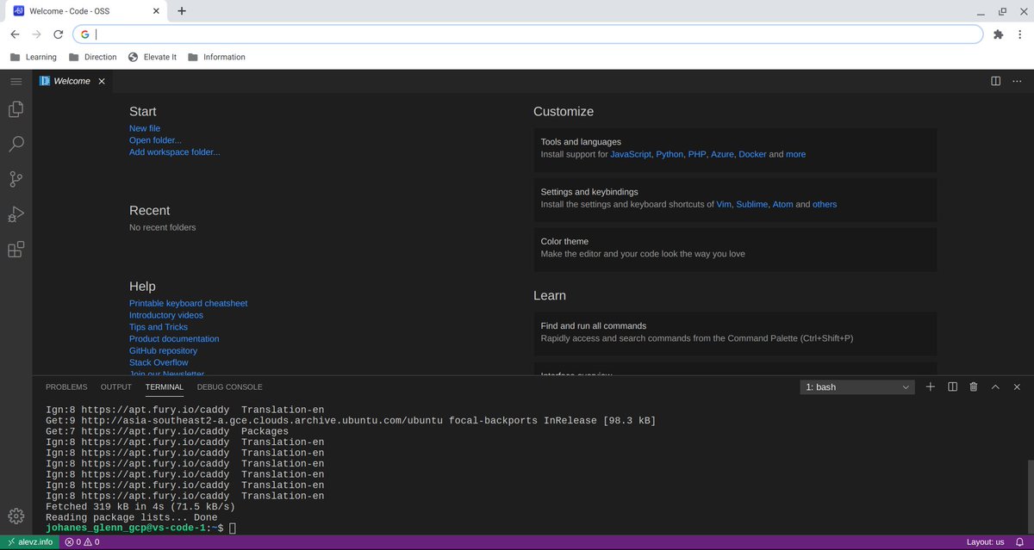Open Stack Overflow link
This screenshot has height=550, width=1034.
coord(159,362)
